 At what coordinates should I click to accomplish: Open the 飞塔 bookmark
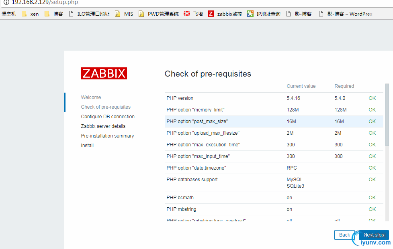[x=193, y=14]
